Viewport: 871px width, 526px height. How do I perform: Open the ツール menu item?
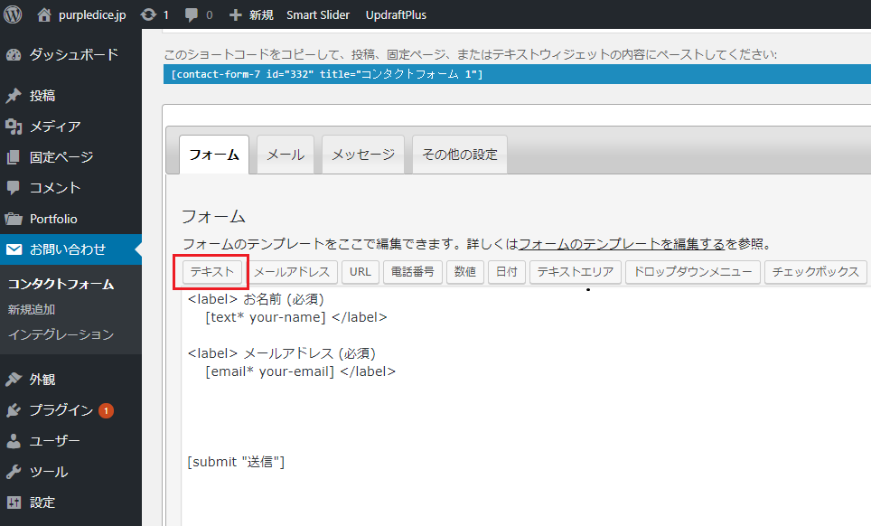tap(48, 472)
